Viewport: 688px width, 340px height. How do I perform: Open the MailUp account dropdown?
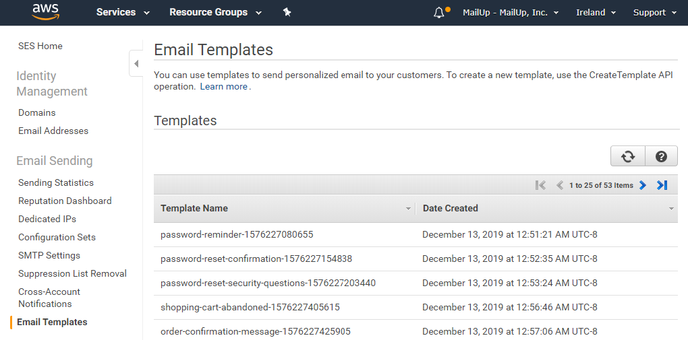point(511,13)
